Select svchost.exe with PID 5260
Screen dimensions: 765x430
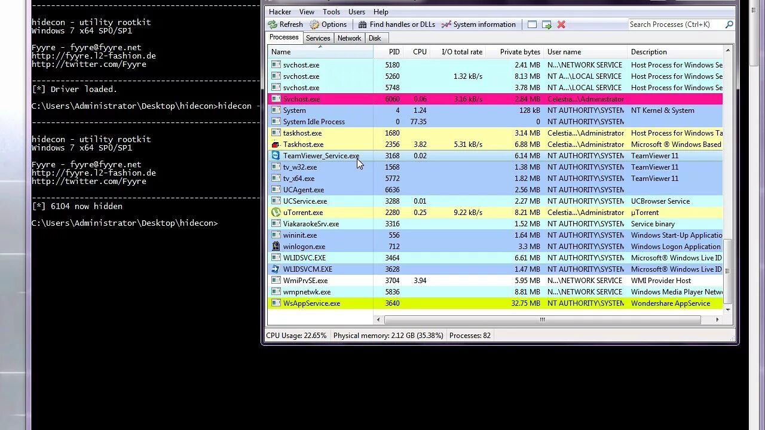(x=495, y=76)
